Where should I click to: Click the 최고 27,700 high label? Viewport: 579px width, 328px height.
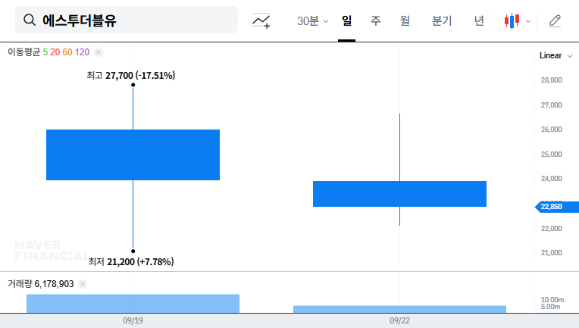(x=130, y=76)
